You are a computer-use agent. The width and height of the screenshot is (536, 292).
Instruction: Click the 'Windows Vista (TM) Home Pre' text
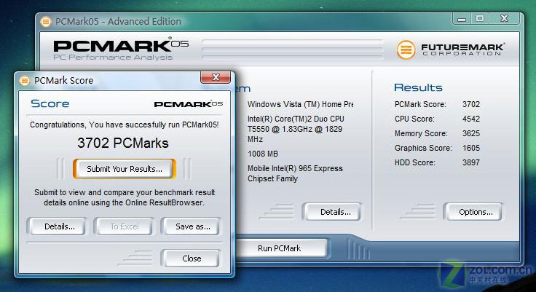[301, 104]
